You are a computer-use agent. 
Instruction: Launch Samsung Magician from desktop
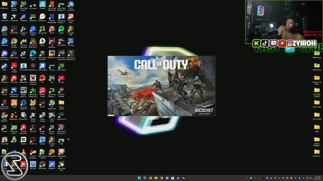coord(23,104)
